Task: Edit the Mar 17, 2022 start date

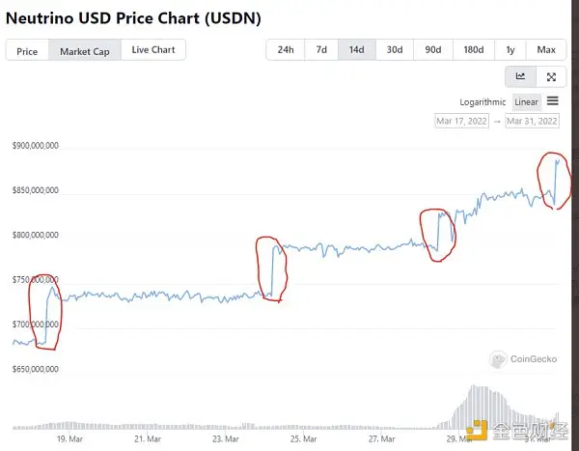Action: click(x=462, y=121)
